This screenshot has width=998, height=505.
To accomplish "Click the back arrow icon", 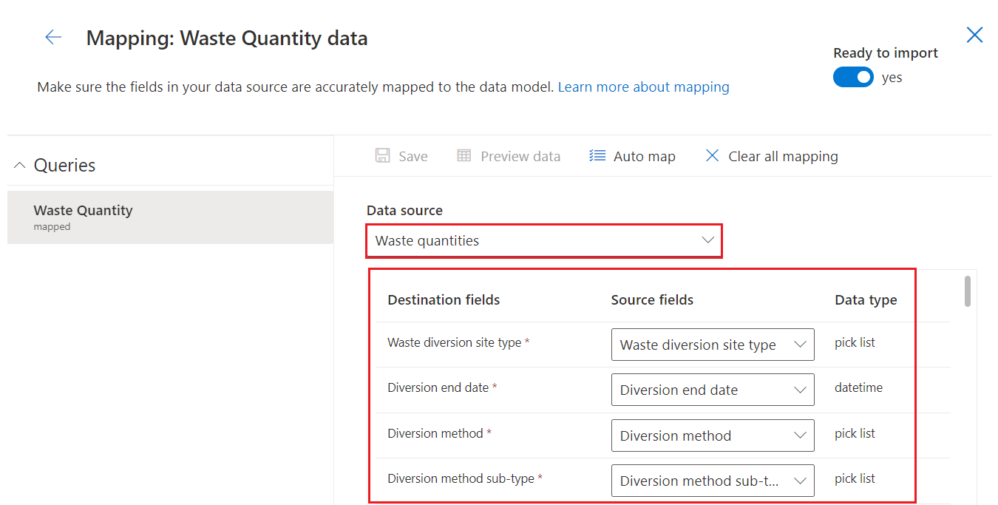I will [x=53, y=38].
